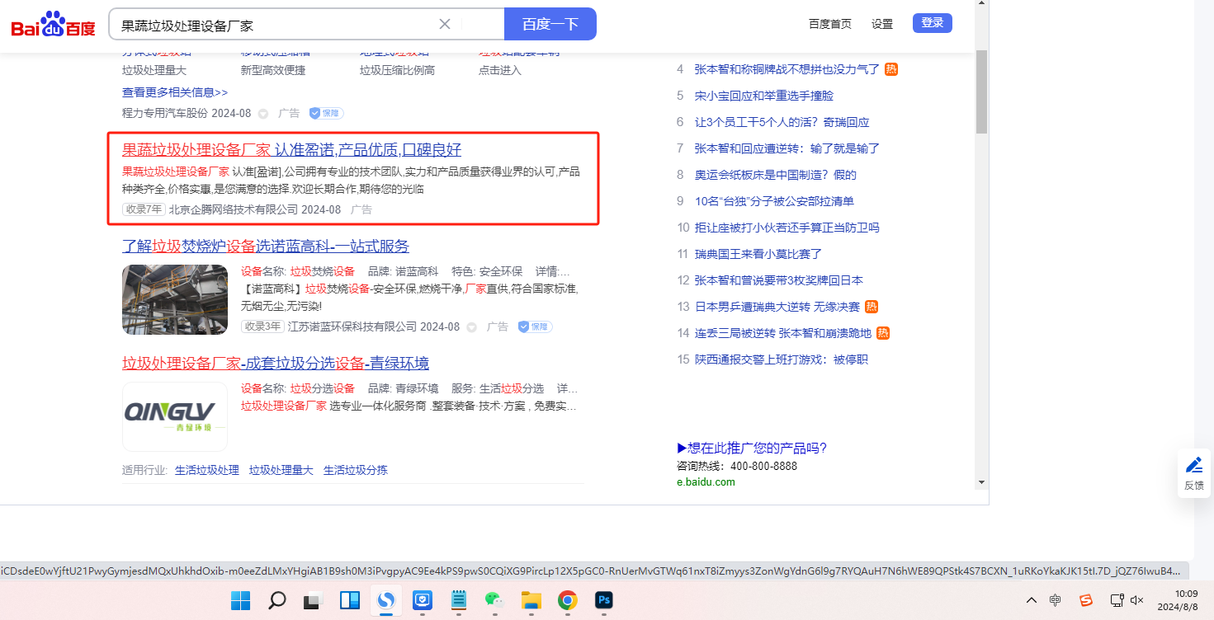Toggle the muted speaker volume icon

click(1136, 600)
